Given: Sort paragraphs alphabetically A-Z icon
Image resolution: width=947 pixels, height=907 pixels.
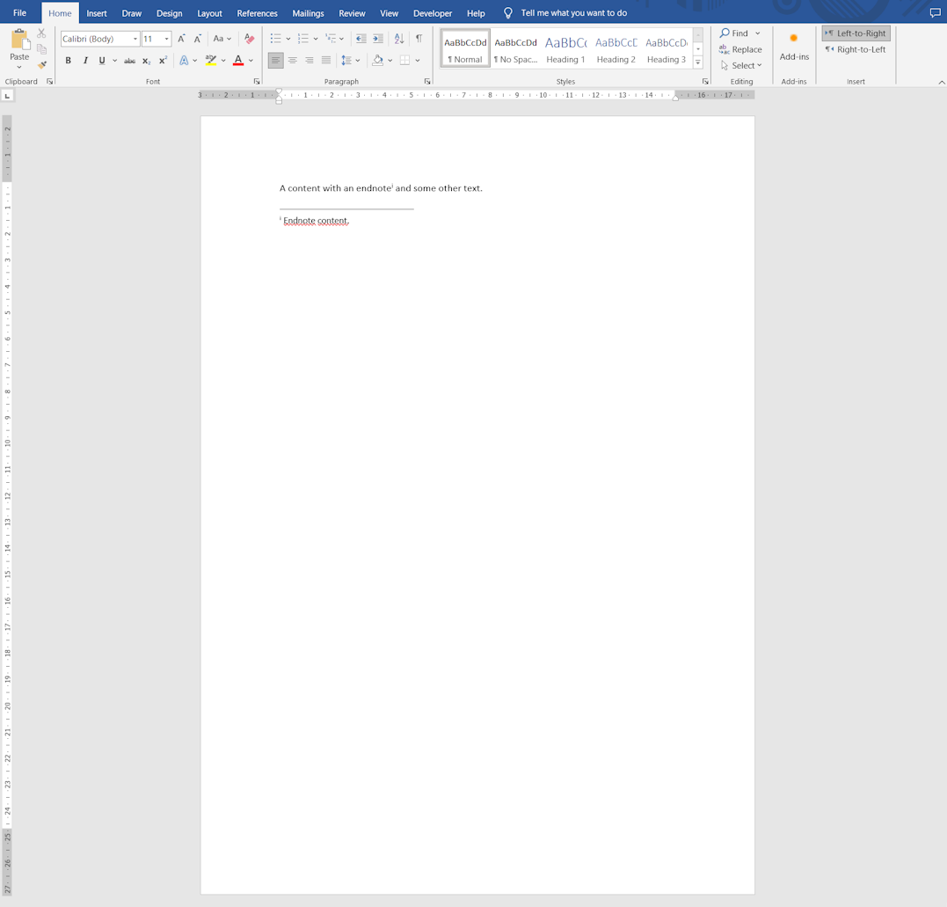Looking at the screenshot, I should click(x=399, y=39).
